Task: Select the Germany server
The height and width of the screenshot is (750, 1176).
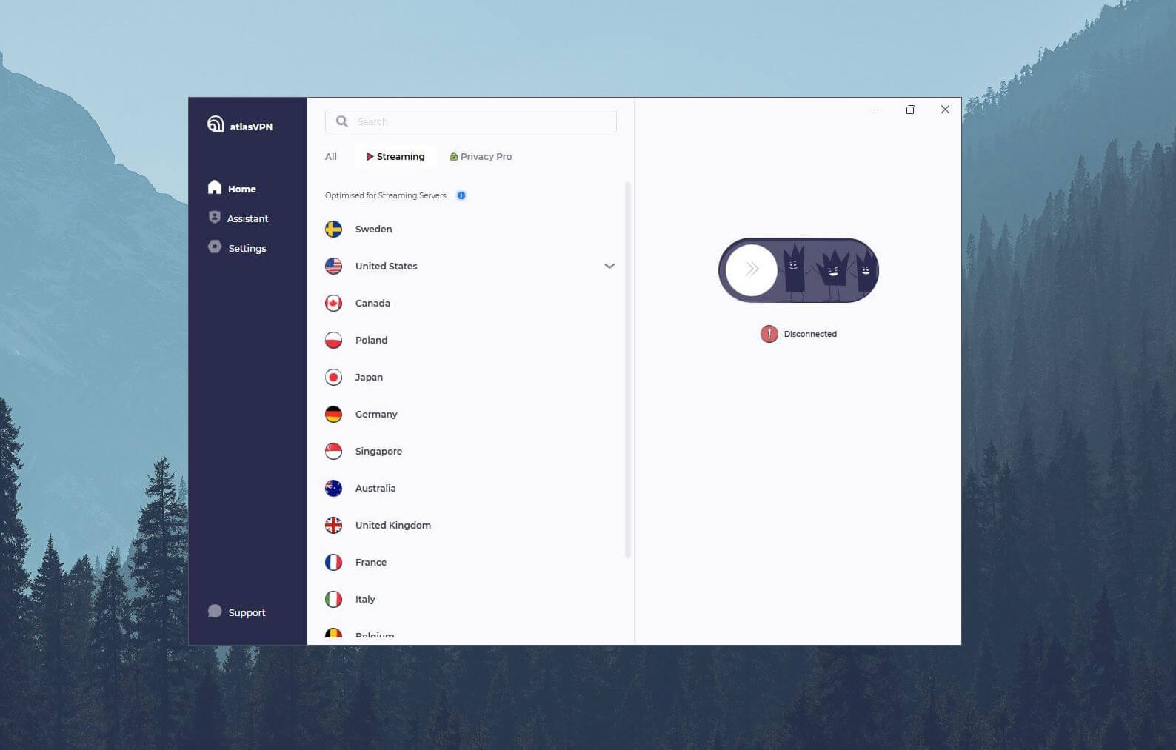Action: (470, 414)
